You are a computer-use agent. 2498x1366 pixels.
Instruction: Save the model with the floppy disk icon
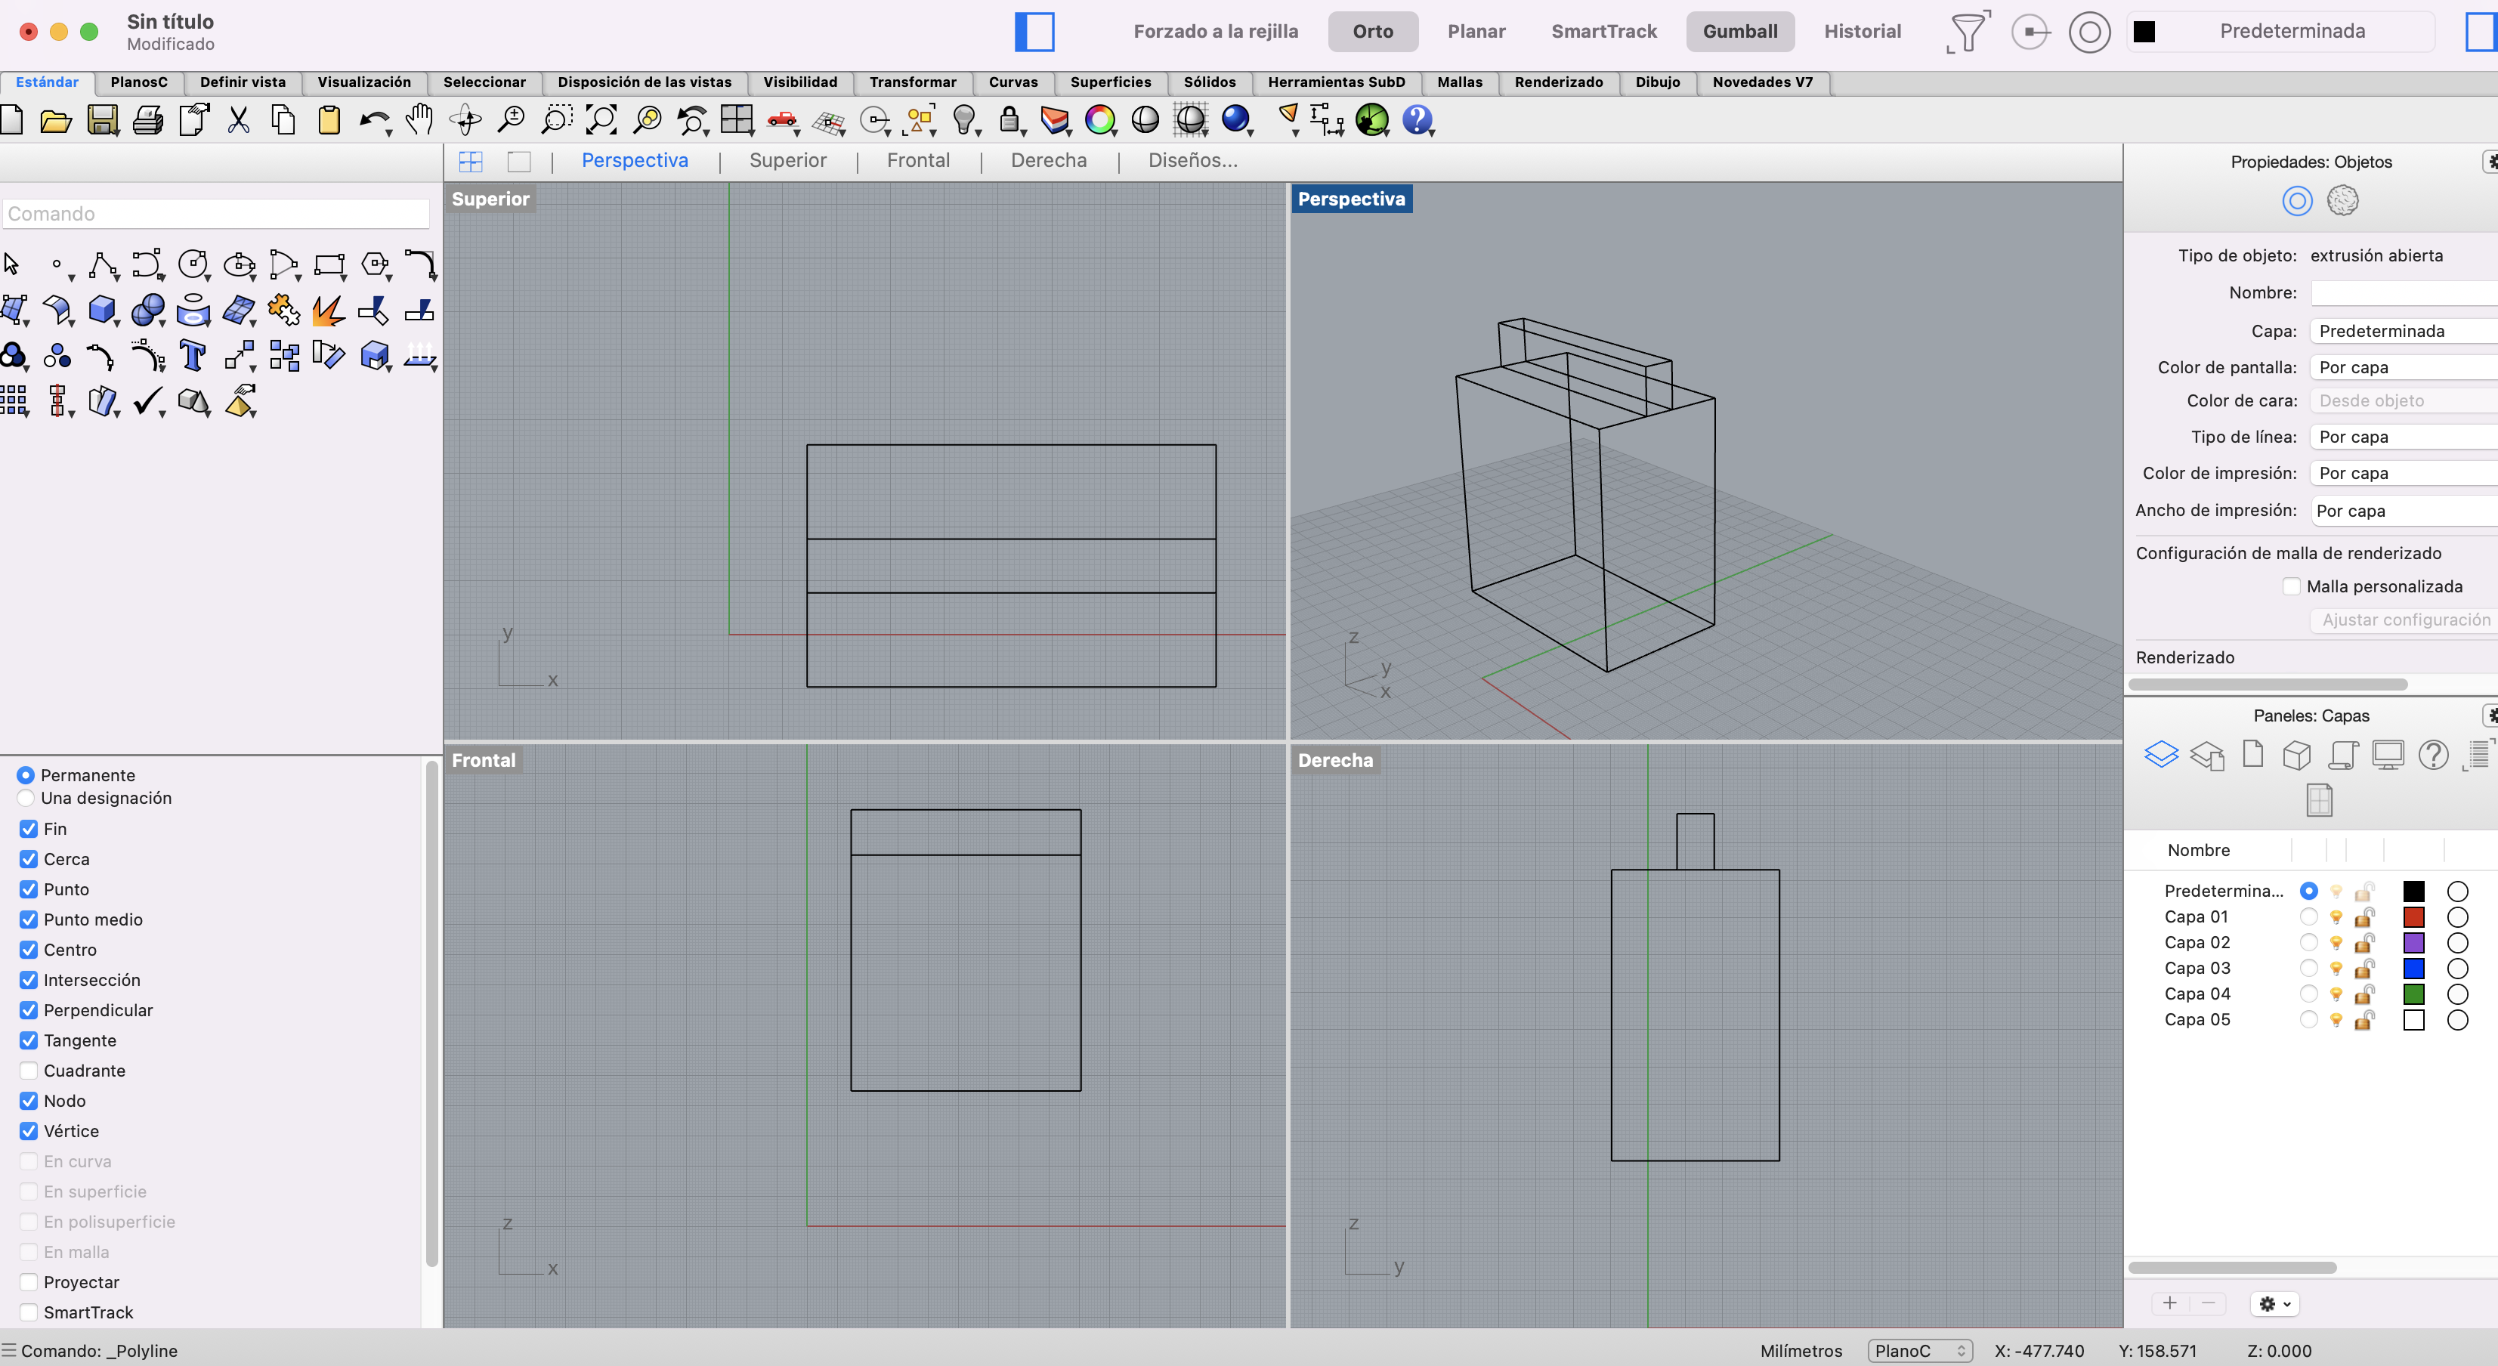click(x=102, y=120)
